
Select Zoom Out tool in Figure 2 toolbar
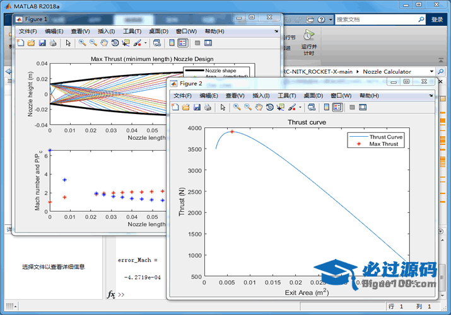coord(248,107)
